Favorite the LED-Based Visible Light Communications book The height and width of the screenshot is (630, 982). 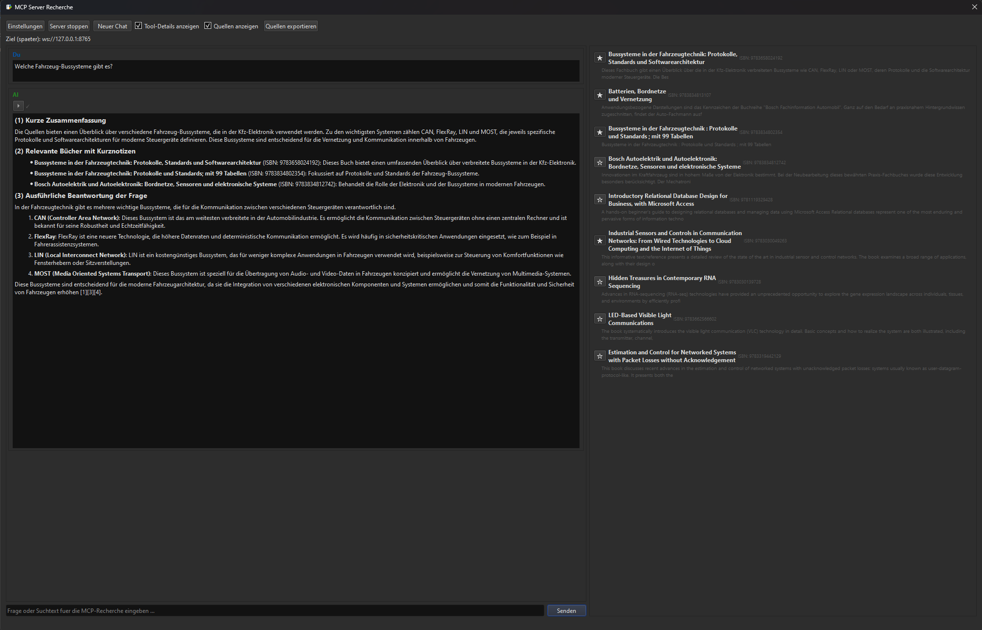click(600, 319)
